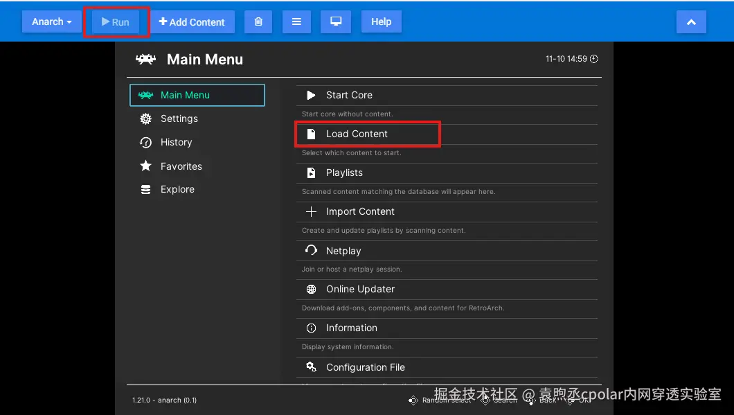
Task: Click the History clock icon
Action: (x=145, y=142)
